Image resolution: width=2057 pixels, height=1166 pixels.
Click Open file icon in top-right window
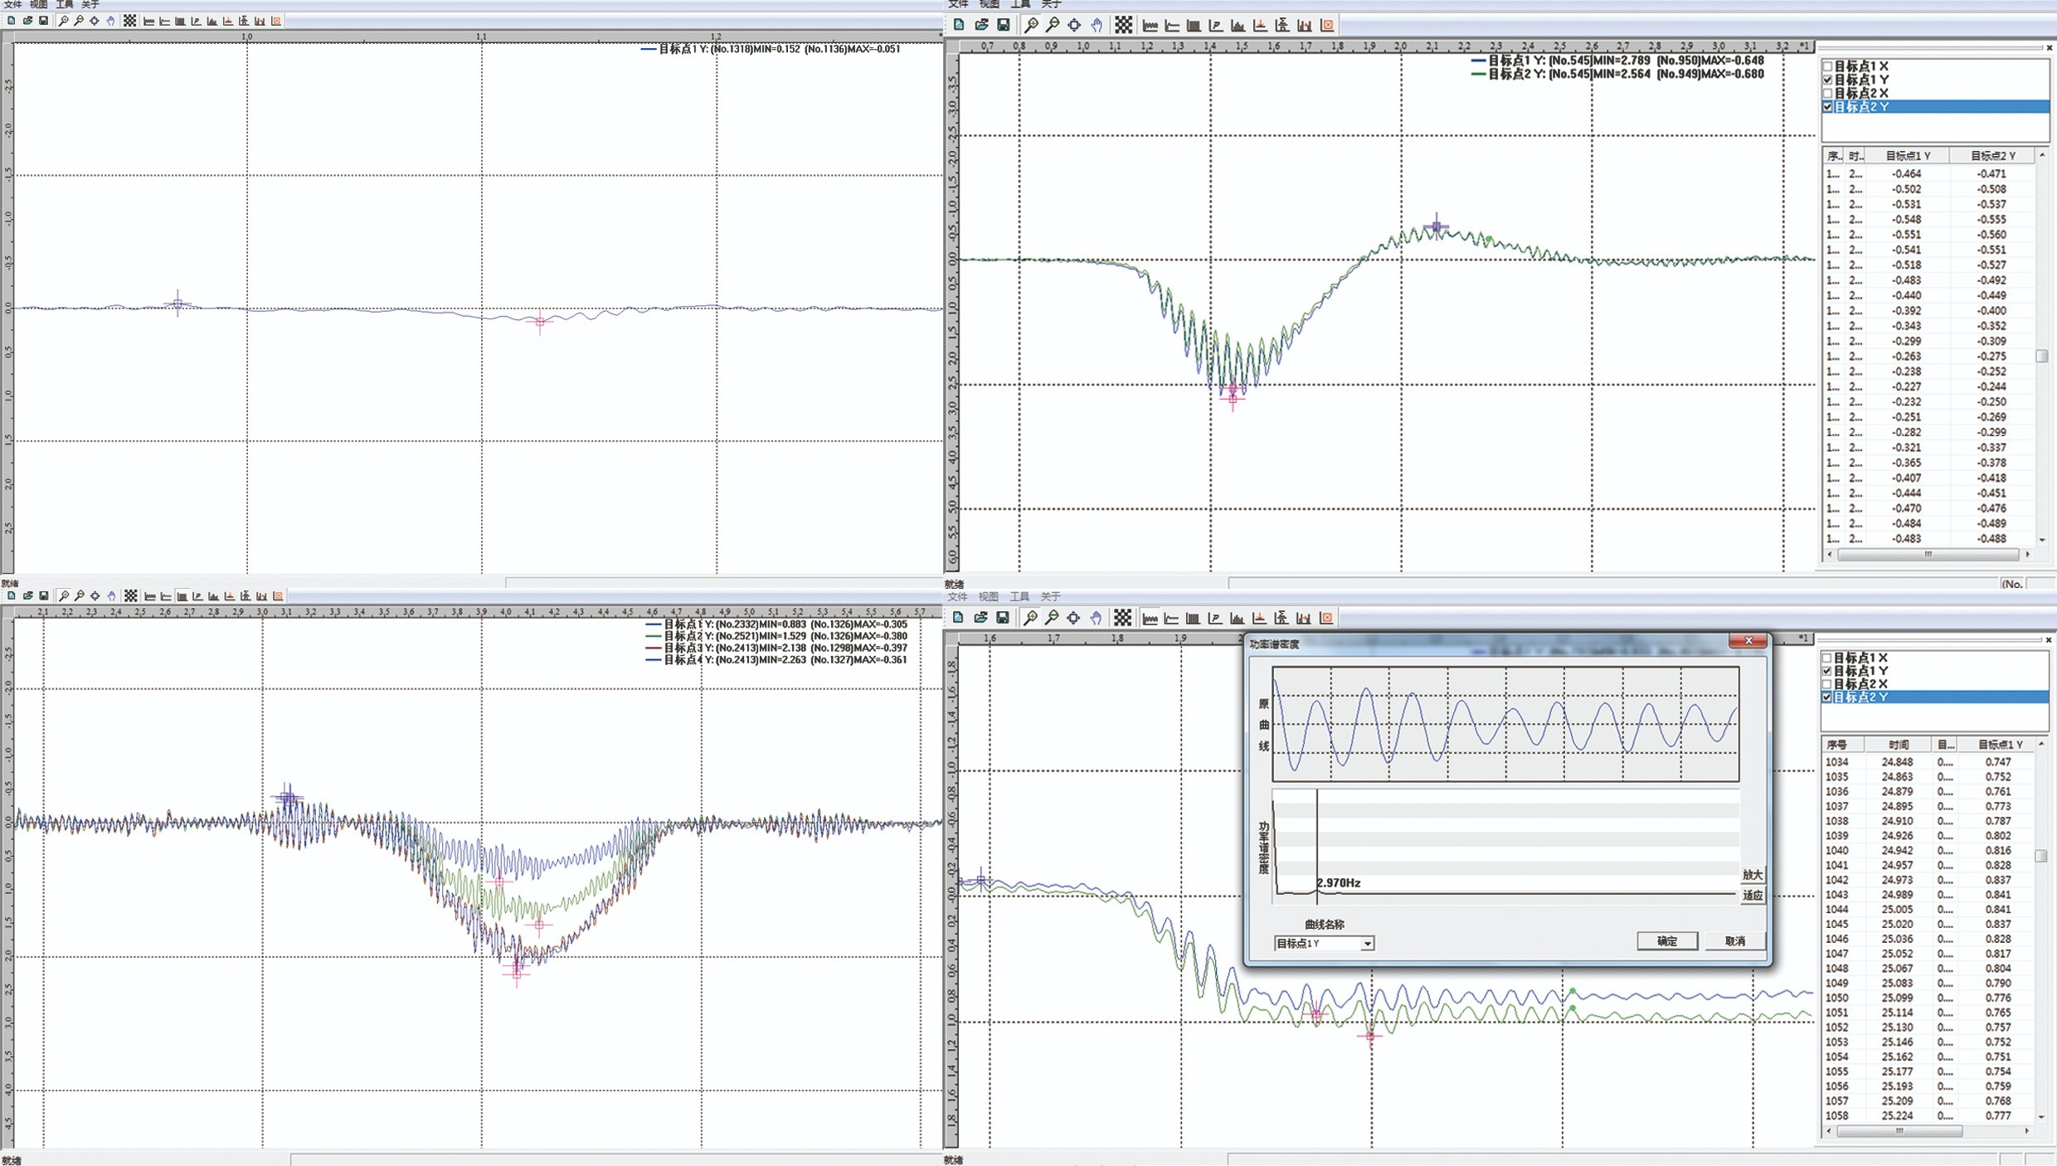(x=981, y=25)
